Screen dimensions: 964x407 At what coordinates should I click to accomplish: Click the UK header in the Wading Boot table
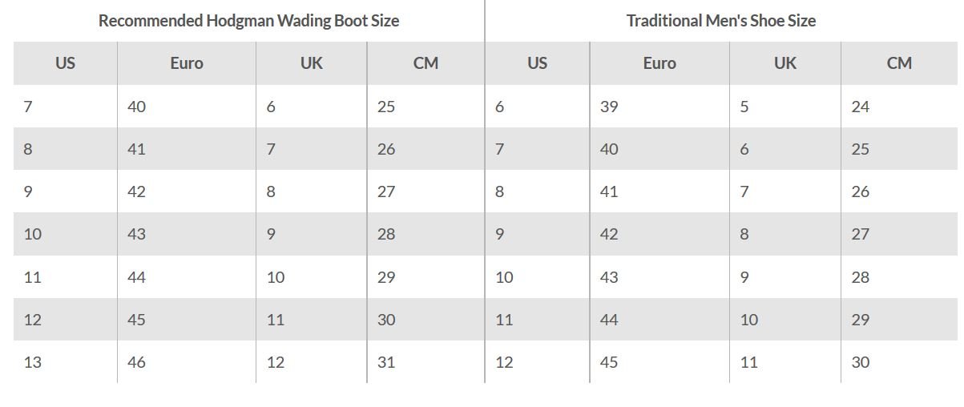(x=311, y=62)
